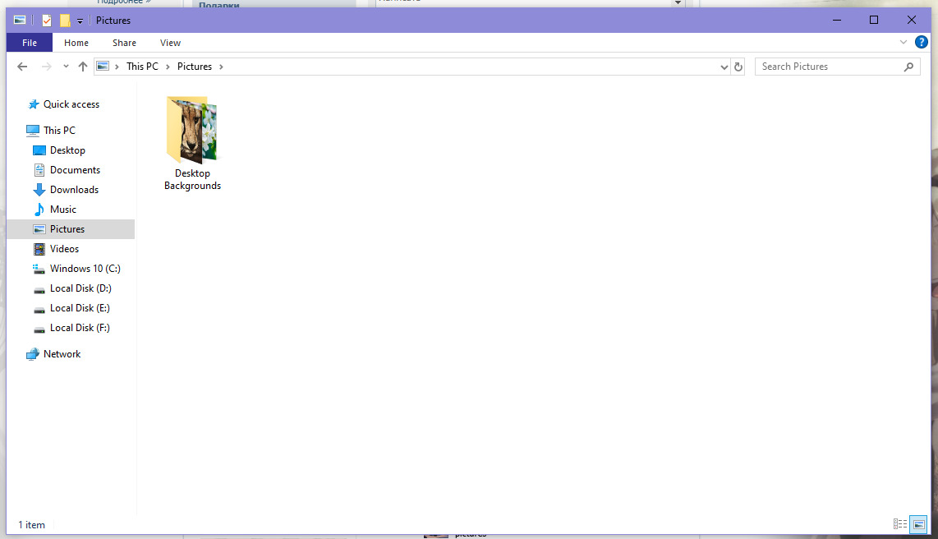Click the Properties quick access toolbar icon
Screen dimensions: 938x539
(x=47, y=21)
